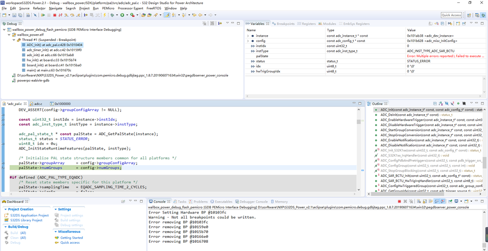Click the Quick Access input field
This screenshot has width=488, height=251.
451,15
